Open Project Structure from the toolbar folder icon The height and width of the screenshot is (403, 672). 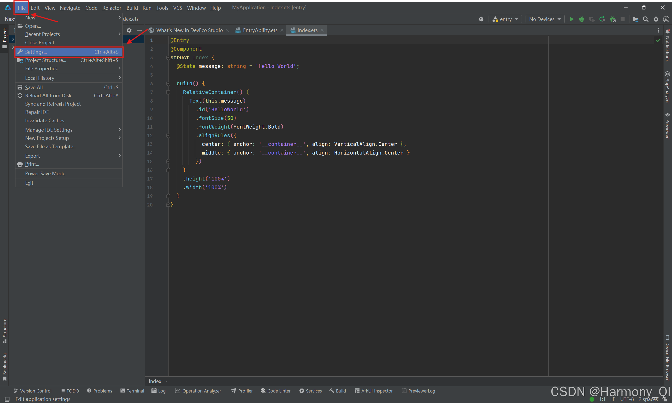[635, 19]
